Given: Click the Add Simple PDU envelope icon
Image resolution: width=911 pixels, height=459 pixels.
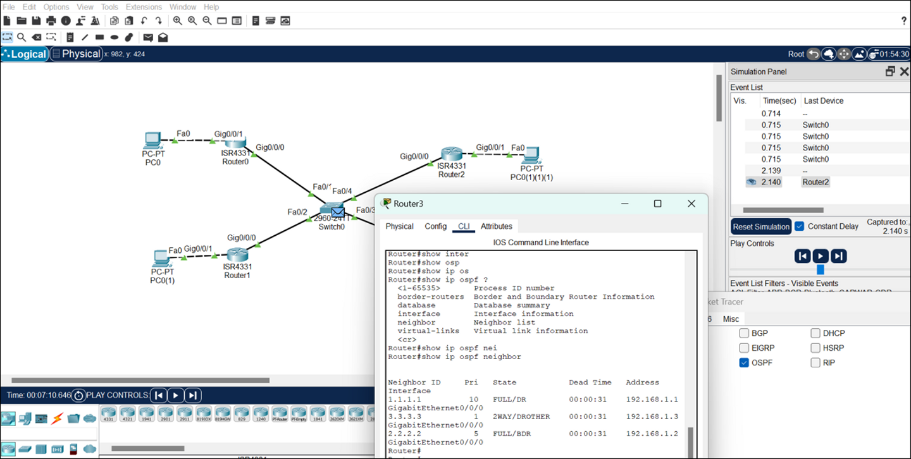Looking at the screenshot, I should [x=148, y=37].
